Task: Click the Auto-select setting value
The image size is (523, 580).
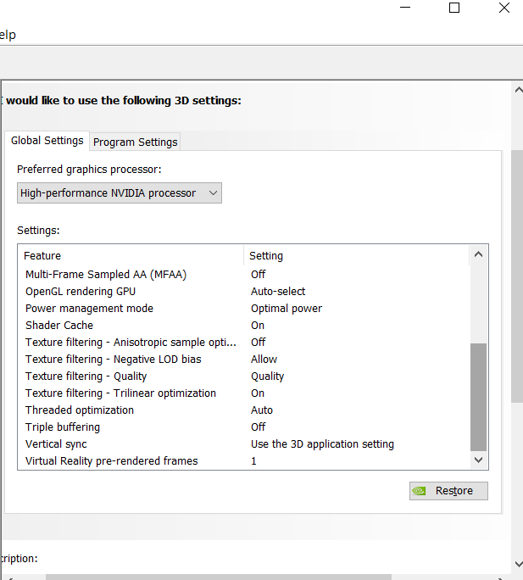Action: (278, 292)
